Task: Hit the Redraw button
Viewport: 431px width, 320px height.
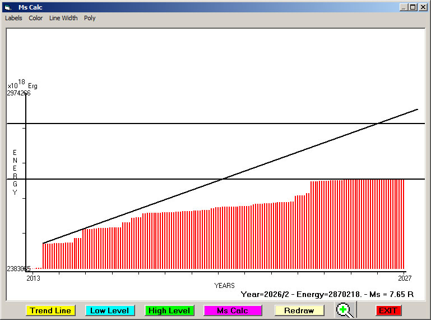Action: tap(299, 310)
